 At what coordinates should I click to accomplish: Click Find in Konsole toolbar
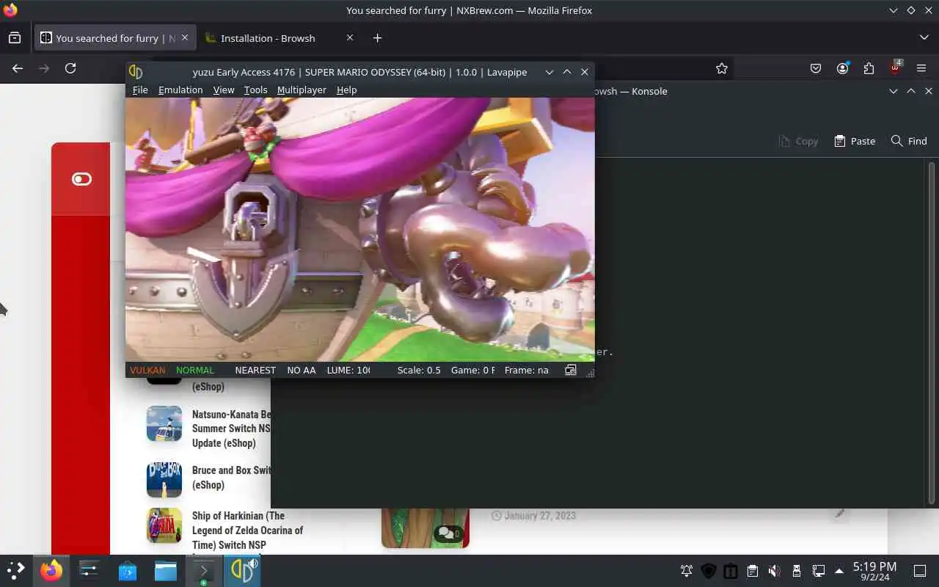(909, 141)
